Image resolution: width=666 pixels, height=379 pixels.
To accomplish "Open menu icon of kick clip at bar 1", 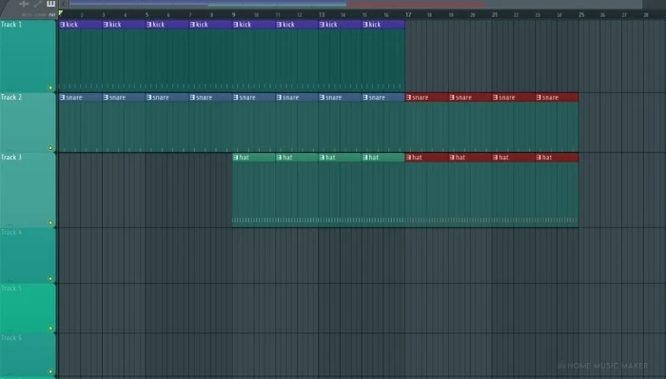I will pos(63,25).
